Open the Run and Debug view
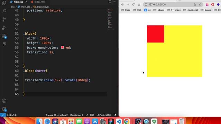221x124 pixels. point(4,28)
